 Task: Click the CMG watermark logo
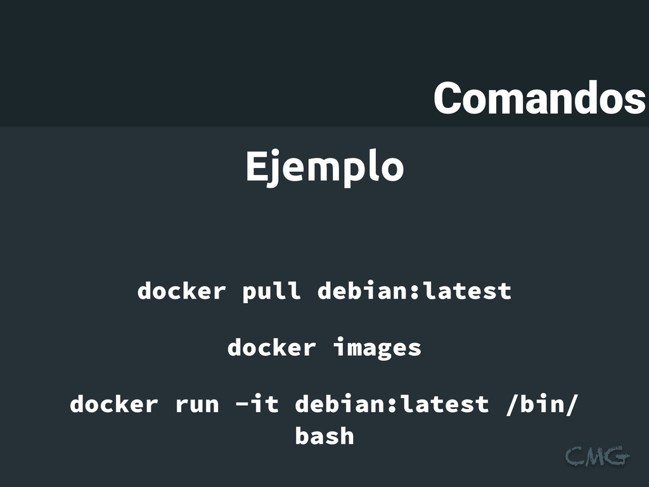point(597,455)
